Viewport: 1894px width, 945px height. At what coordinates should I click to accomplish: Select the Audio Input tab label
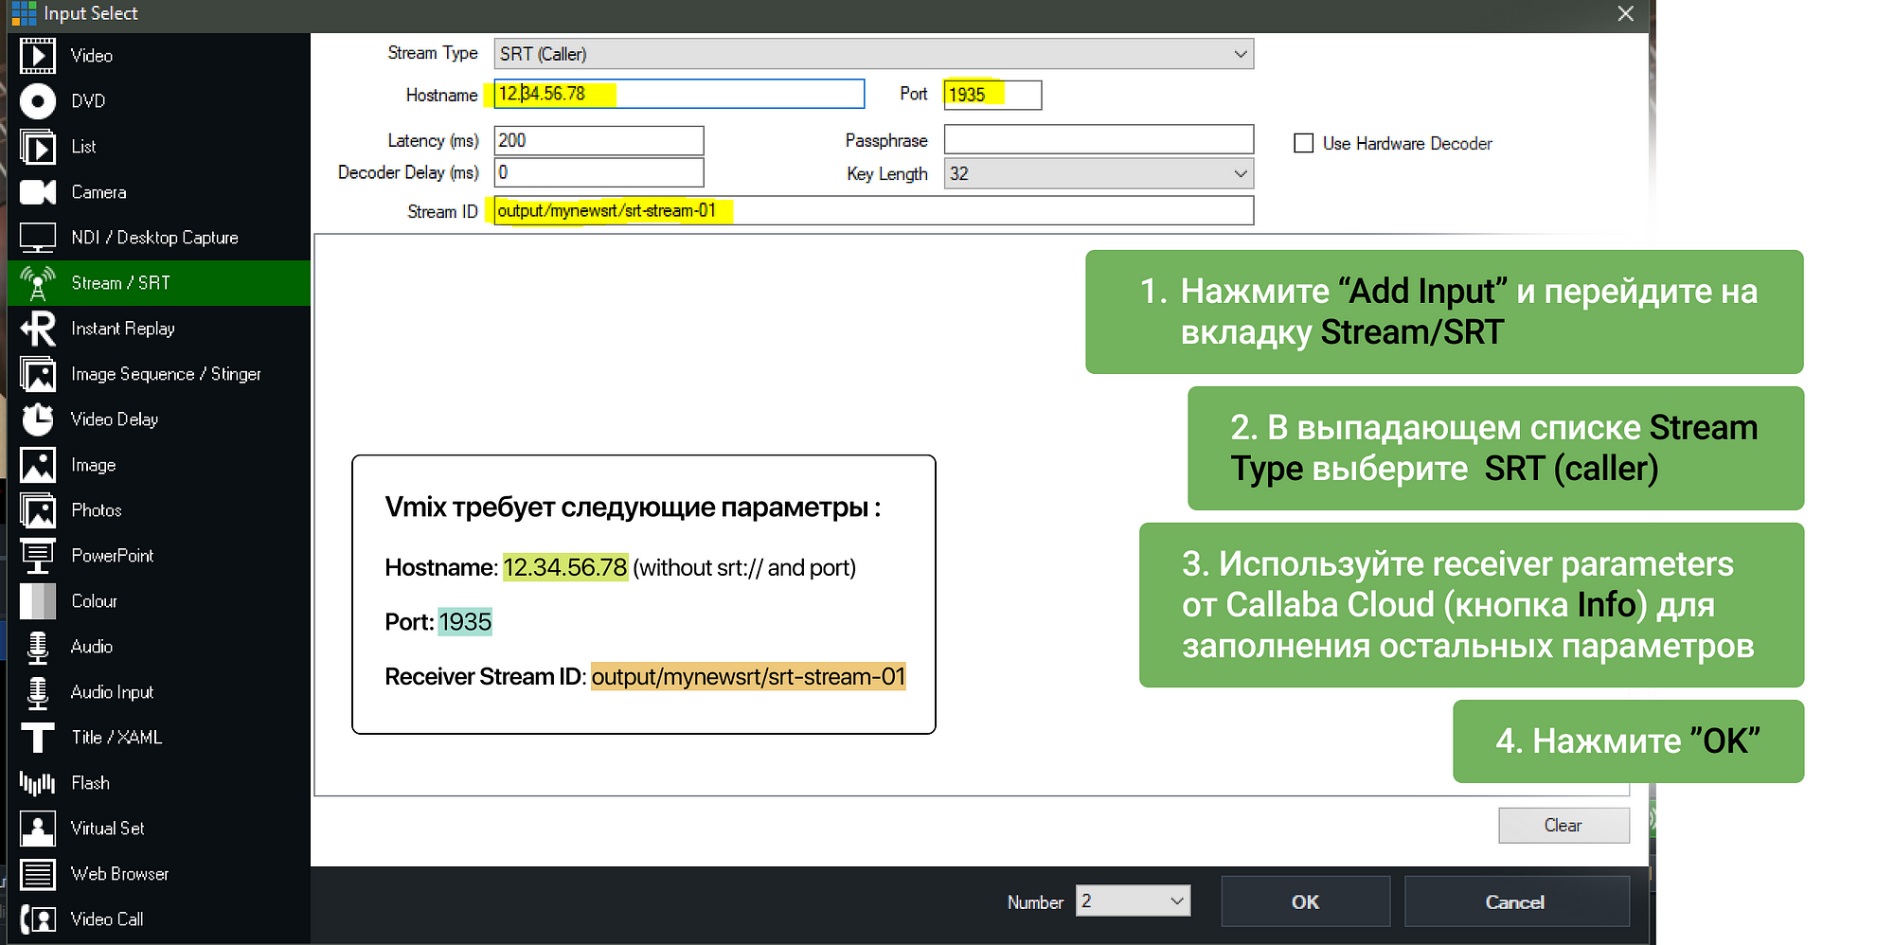pyautogui.click(x=112, y=692)
